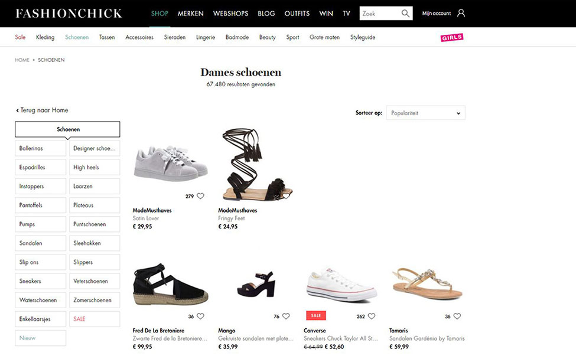This screenshot has height=359, width=576.
Task: Click the Girls pink badge
Action: click(452, 38)
